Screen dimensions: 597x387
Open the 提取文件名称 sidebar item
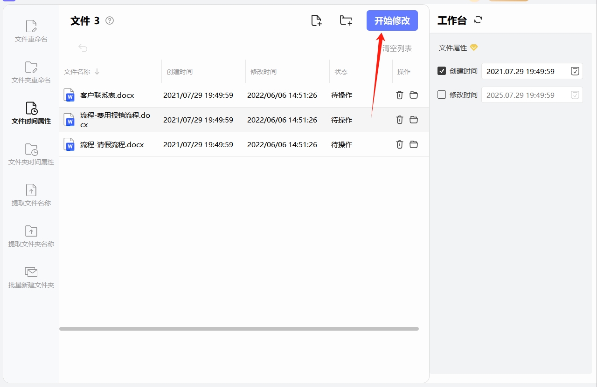coord(31,196)
